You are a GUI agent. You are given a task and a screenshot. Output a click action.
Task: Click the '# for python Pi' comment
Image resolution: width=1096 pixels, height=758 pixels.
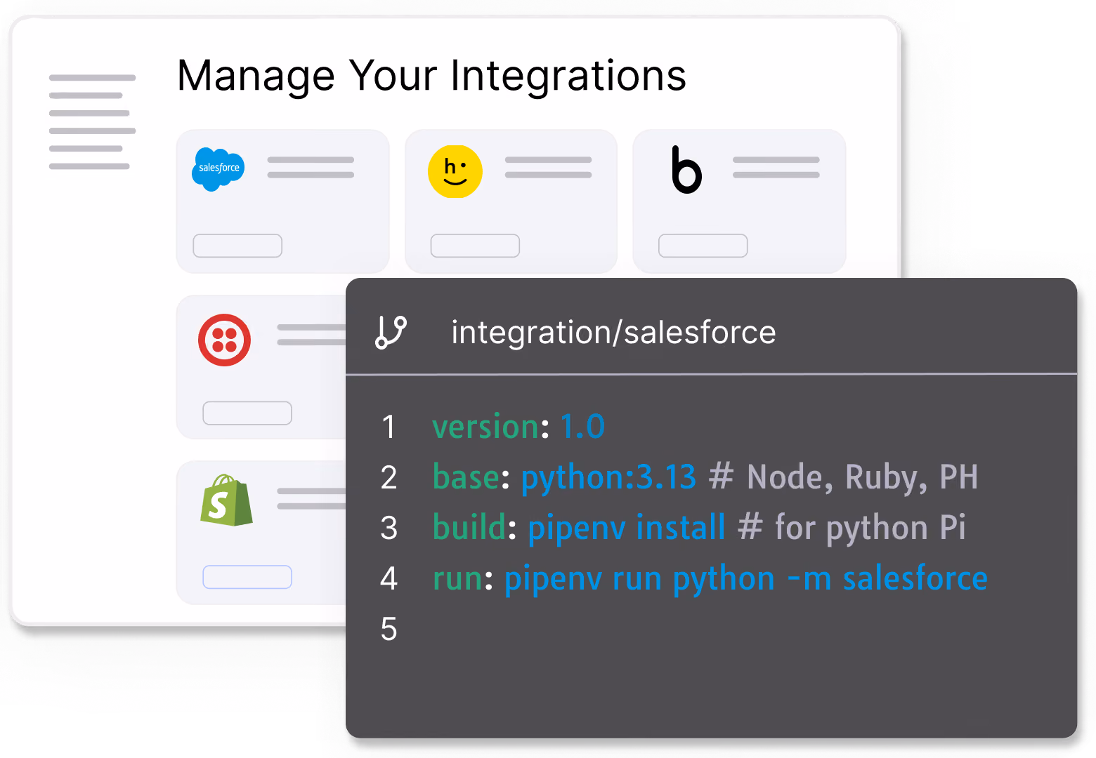coord(852,528)
